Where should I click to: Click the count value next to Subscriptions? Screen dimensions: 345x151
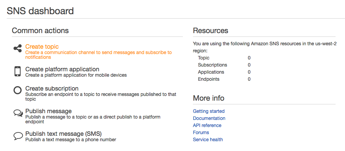(249, 65)
